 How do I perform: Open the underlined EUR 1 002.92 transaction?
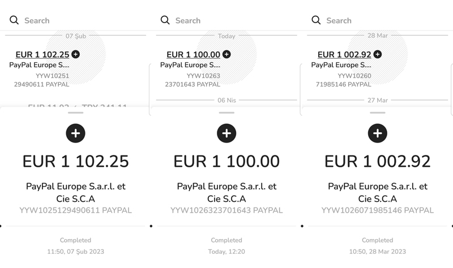(344, 54)
